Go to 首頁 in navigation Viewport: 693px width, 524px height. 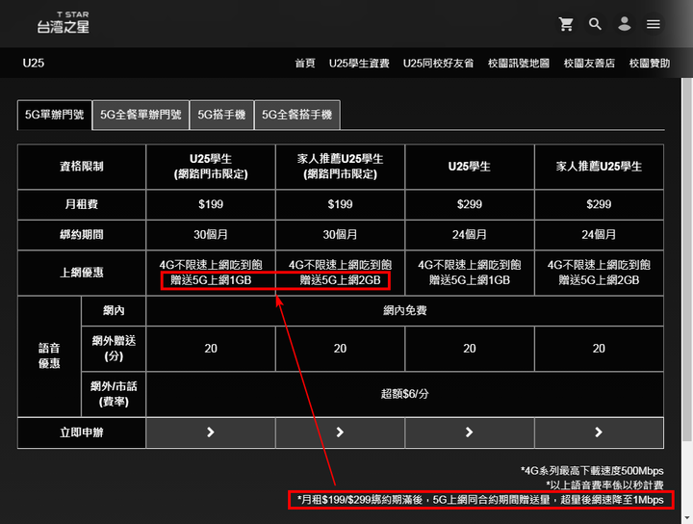[305, 64]
